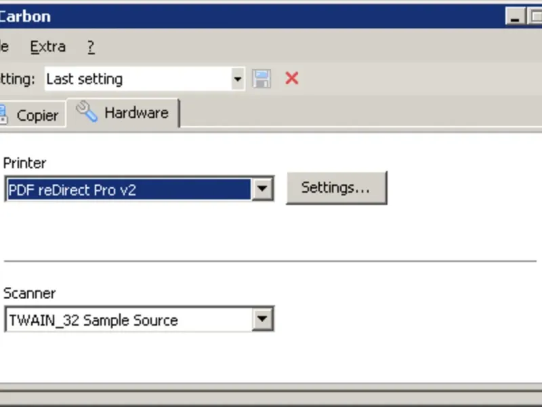Click the status bar at the window bottom
The height and width of the screenshot is (407, 542).
pyautogui.click(x=271, y=396)
